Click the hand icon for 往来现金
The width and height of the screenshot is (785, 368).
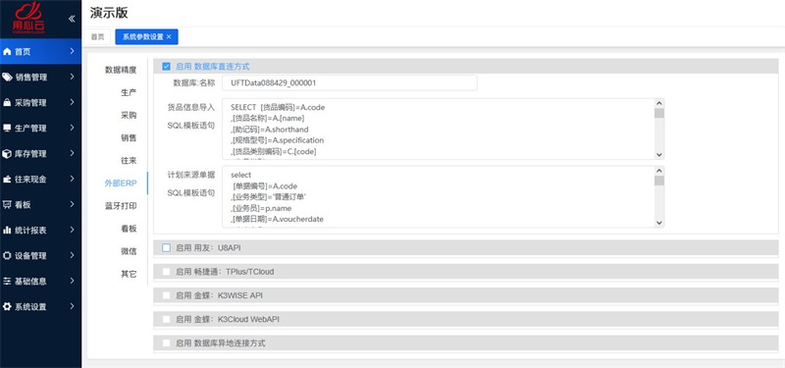7,180
